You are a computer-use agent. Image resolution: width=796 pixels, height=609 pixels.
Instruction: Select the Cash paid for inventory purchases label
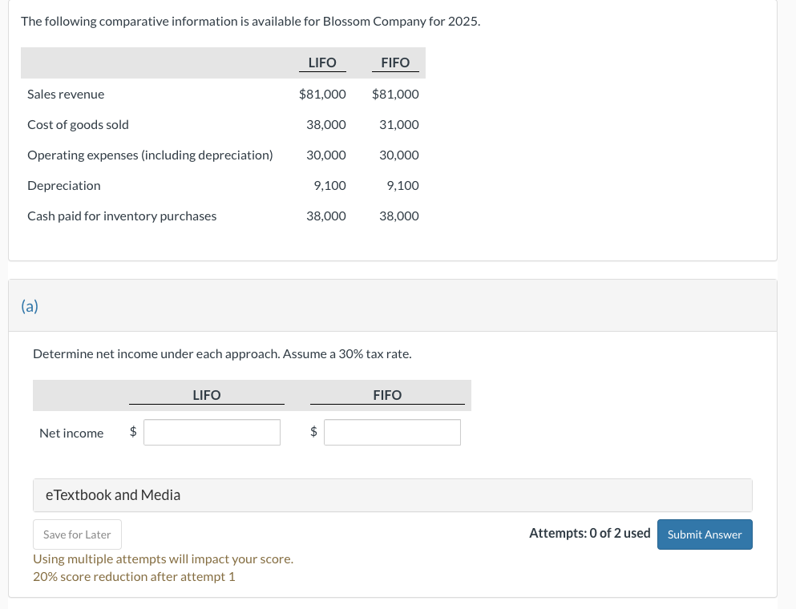point(122,216)
